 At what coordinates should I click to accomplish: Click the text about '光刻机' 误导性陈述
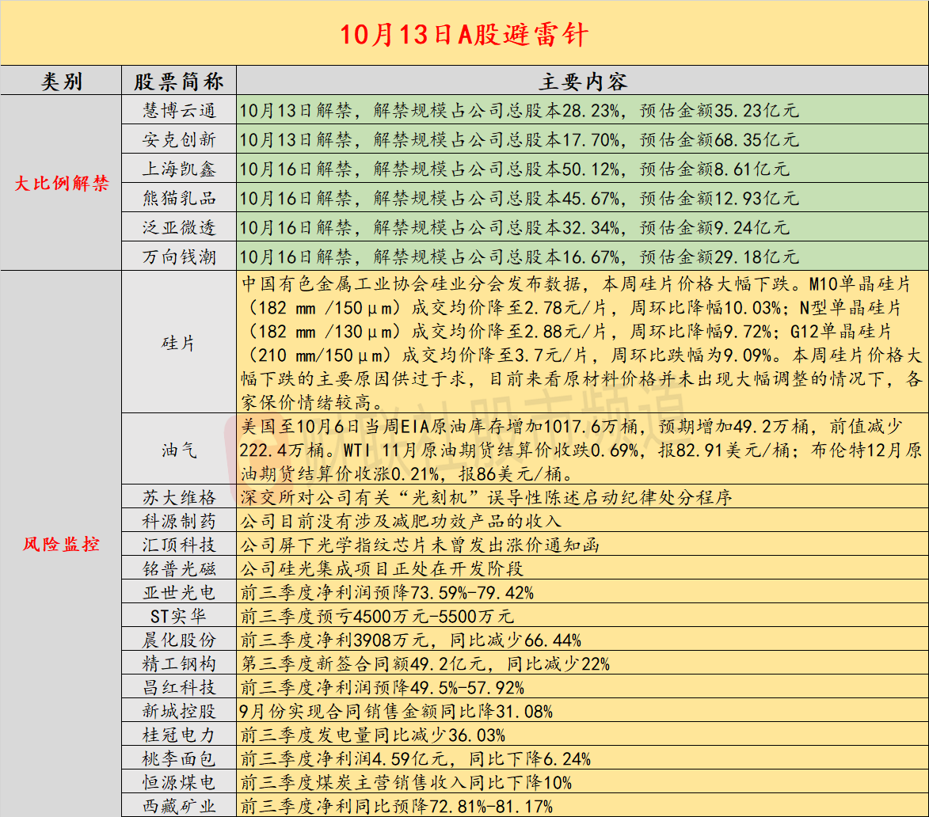(x=485, y=496)
